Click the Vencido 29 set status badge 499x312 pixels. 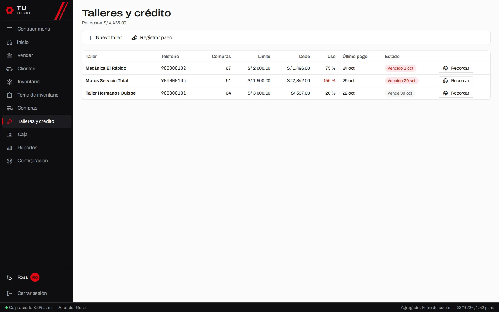coord(401,81)
